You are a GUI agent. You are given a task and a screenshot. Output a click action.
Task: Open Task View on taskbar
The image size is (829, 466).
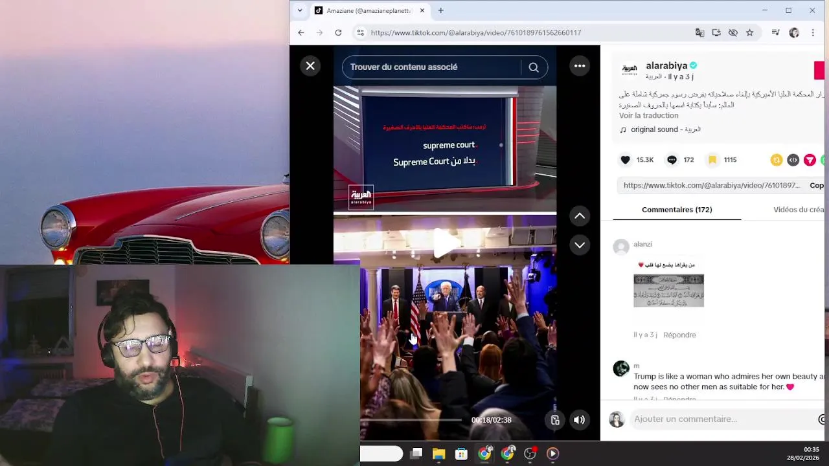tap(416, 454)
